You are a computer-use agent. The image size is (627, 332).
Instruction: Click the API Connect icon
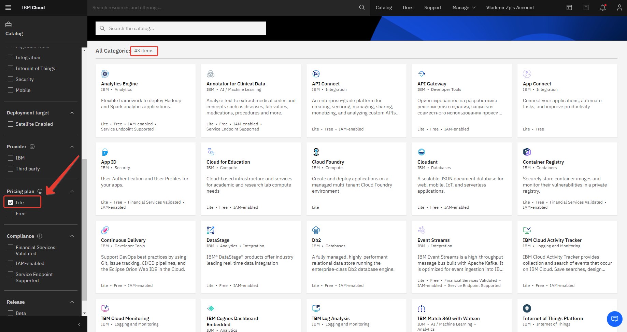tap(316, 74)
